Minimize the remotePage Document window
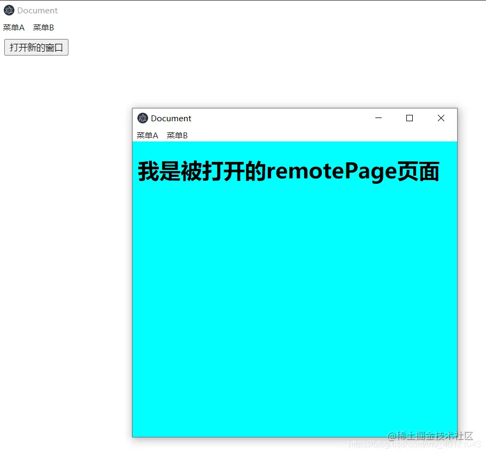The width and height of the screenshot is (486, 454). pyautogui.click(x=379, y=118)
